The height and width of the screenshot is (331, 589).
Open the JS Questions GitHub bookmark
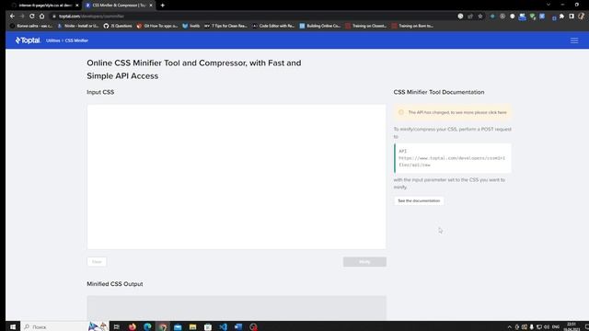click(118, 26)
